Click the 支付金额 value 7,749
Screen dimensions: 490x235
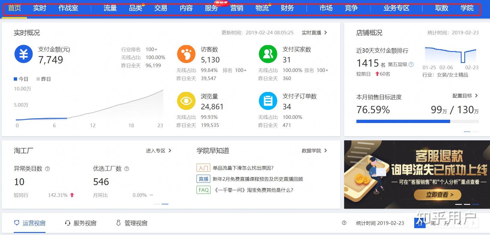pos(51,60)
